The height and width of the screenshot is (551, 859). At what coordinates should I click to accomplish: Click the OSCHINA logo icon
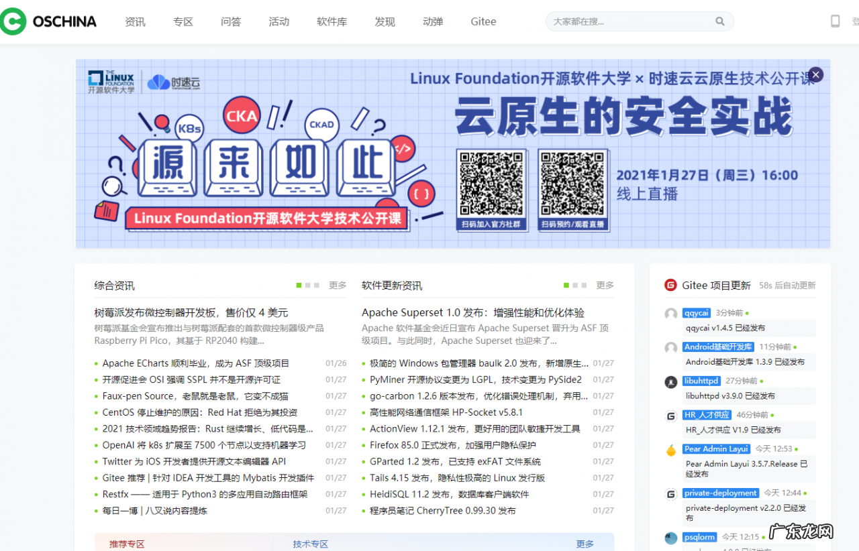click(x=13, y=21)
